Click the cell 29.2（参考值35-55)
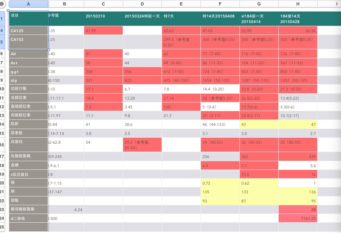This screenshot has height=233, width=341. tap(142, 144)
